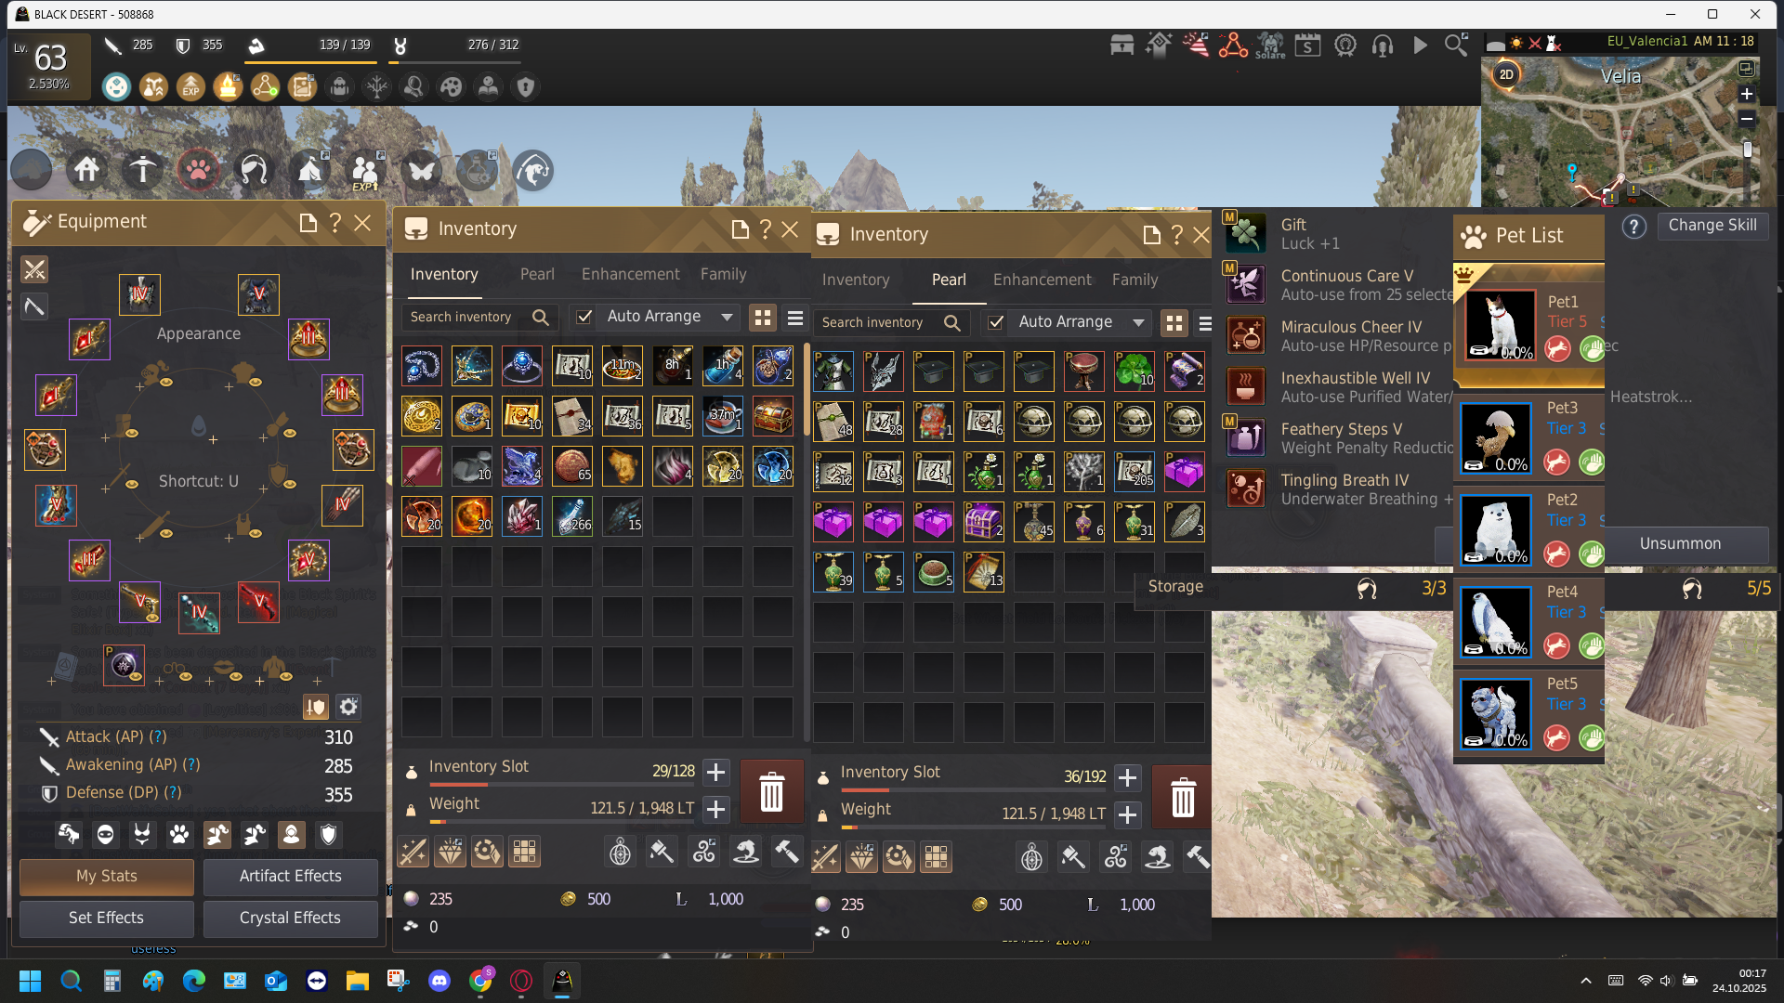Open Crystal Effects in the Equipment panel
The image size is (1784, 1003).
pyautogui.click(x=290, y=918)
